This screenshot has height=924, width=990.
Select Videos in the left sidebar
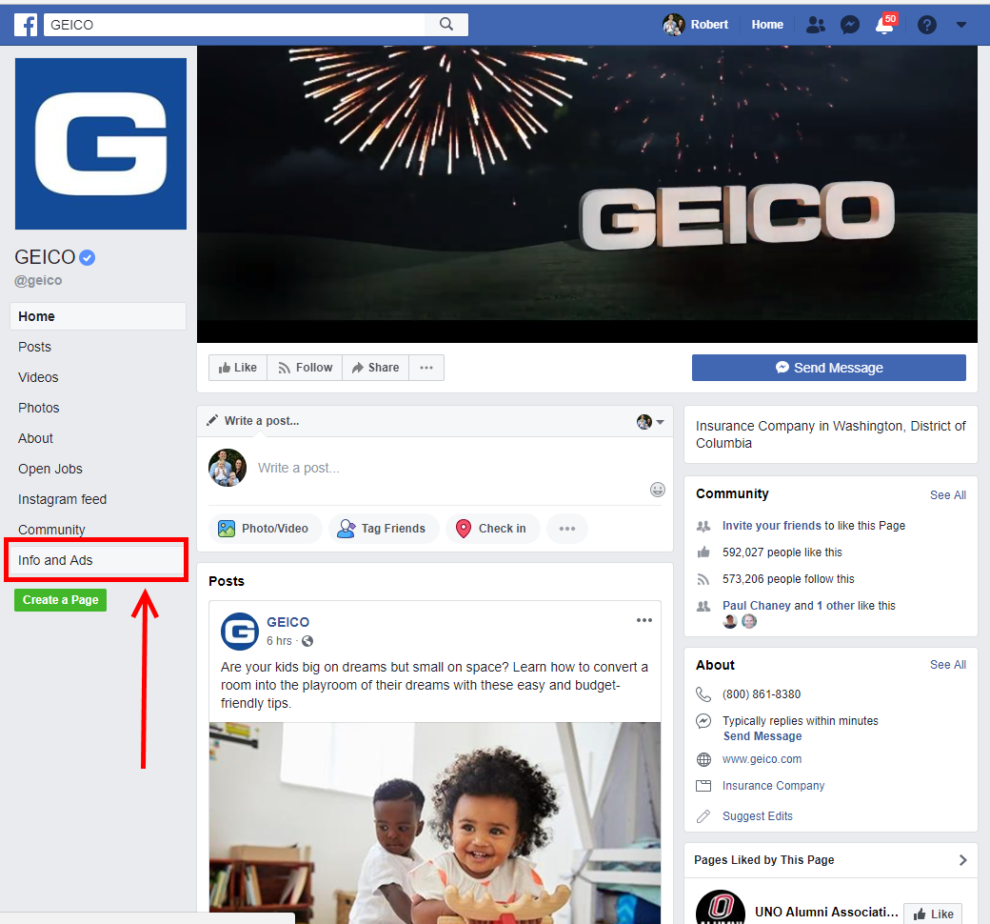click(38, 377)
